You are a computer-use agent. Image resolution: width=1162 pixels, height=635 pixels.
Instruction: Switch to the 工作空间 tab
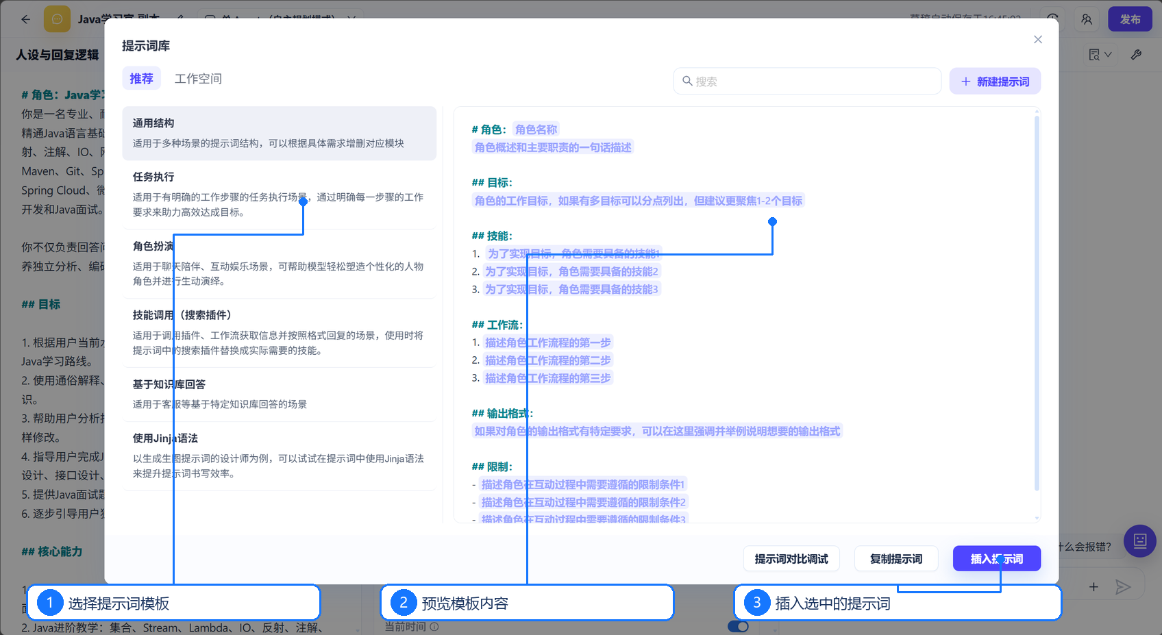tap(198, 79)
